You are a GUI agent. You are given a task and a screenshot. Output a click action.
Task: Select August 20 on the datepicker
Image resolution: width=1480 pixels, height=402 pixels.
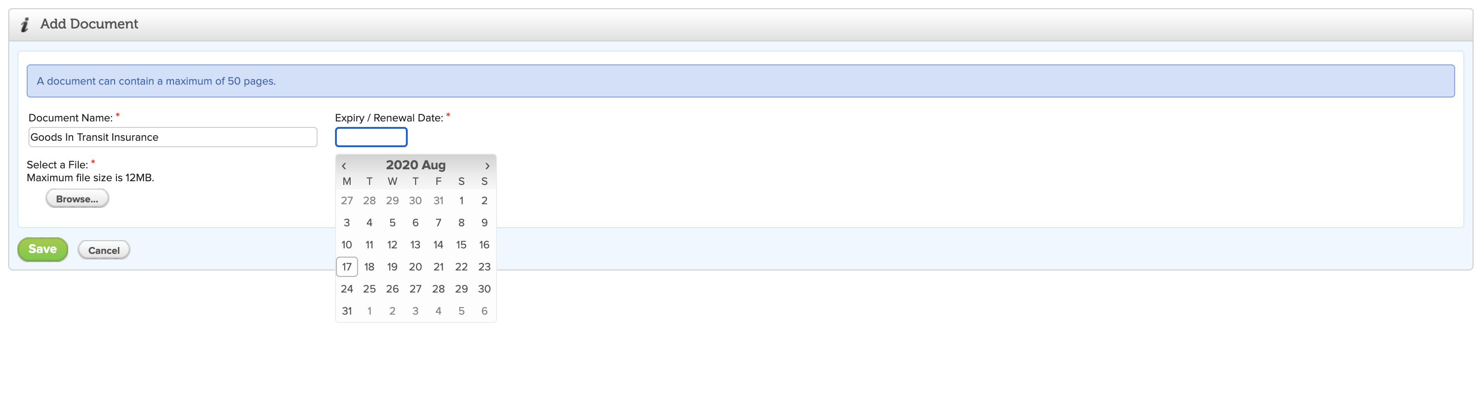pos(416,266)
